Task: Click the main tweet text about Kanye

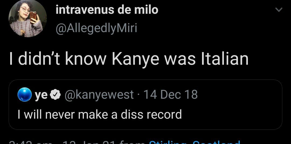Action: 129,59
